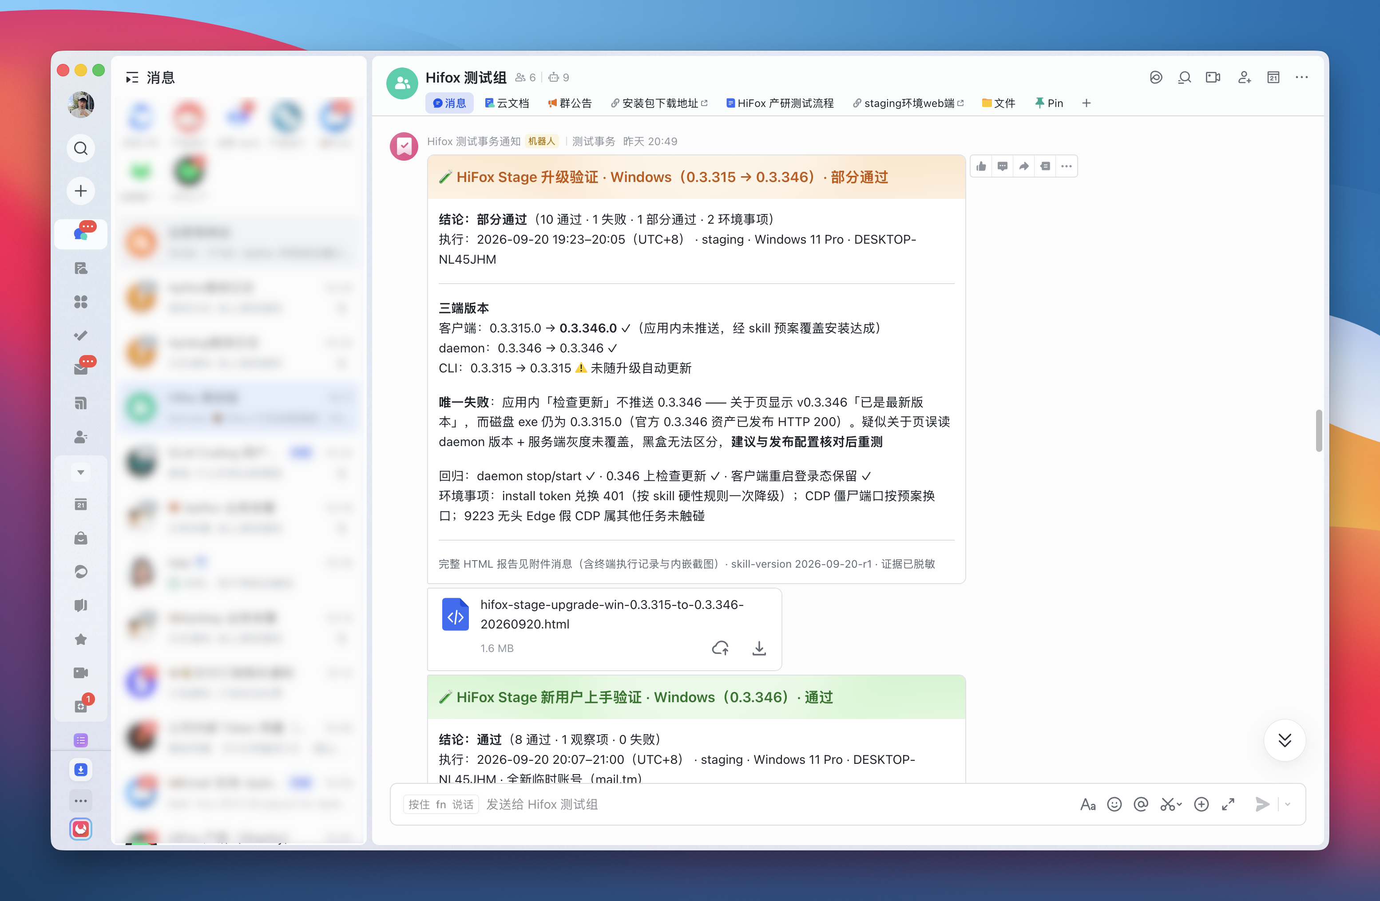This screenshot has width=1380, height=901.
Task: Open the messages icon with red badge
Action: click(81, 233)
